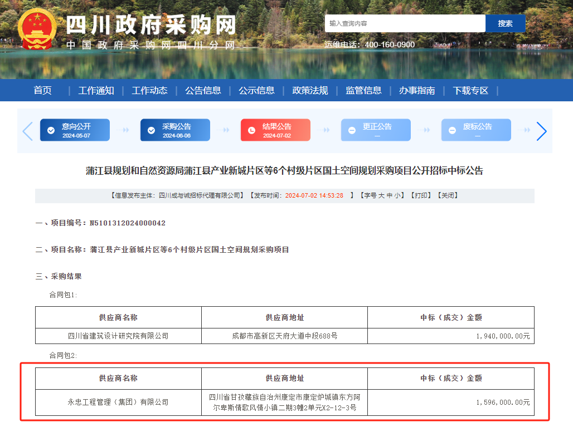Set font size to 大
The width and height of the screenshot is (573, 422).
click(381, 195)
